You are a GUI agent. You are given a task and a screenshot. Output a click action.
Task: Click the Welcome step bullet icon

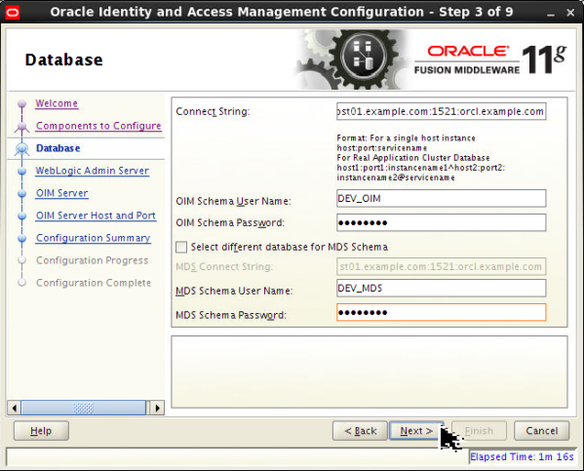pos(22,103)
